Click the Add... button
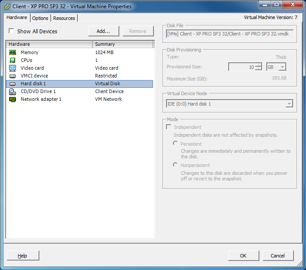Image resolution: width=306 pixels, height=270 pixels. pyautogui.click(x=103, y=31)
